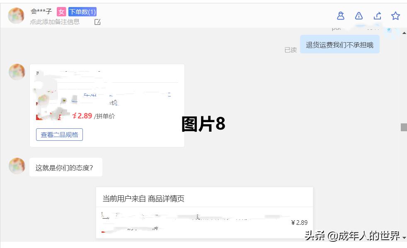Click the 已读 read status marker

pos(290,50)
